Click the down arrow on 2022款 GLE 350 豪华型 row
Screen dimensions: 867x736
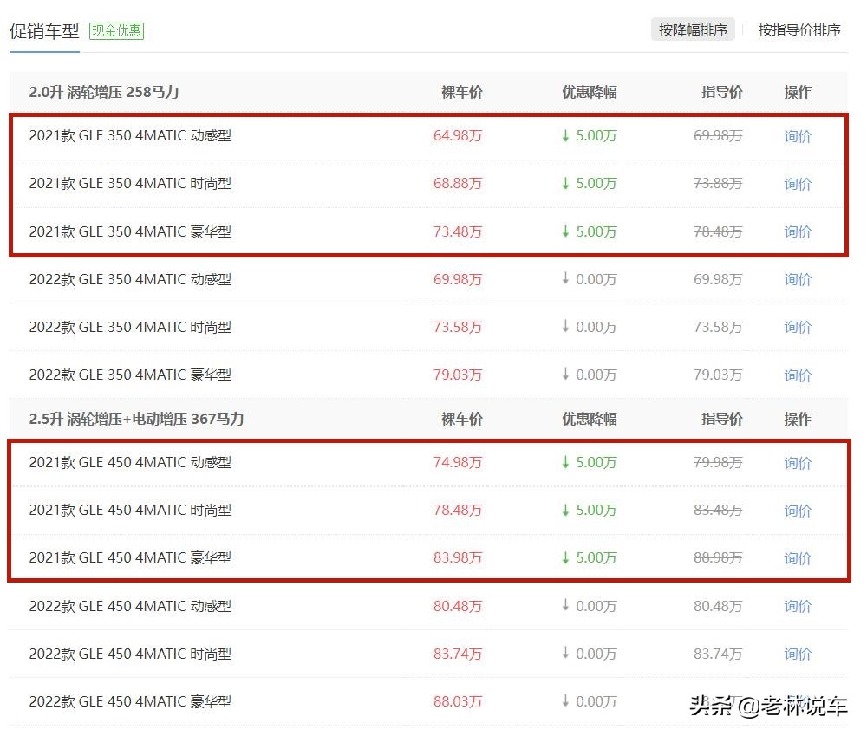566,375
